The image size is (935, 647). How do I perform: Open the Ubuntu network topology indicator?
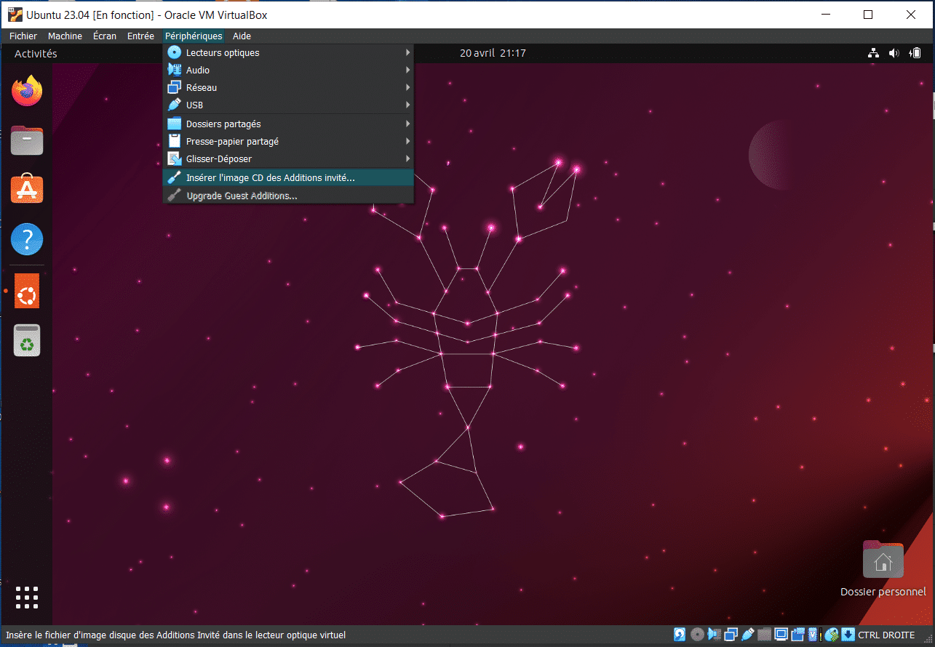pyautogui.click(x=872, y=52)
